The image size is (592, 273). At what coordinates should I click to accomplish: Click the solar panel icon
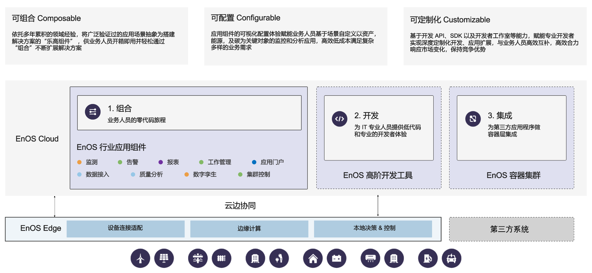(x=164, y=258)
